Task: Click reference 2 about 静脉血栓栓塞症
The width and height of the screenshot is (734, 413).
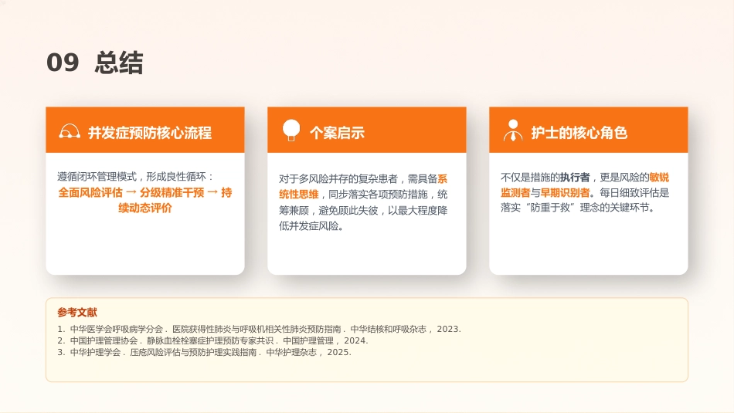Action: click(212, 340)
